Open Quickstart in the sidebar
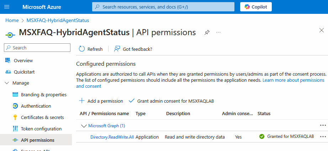The height and width of the screenshot is (151, 328). point(24,72)
